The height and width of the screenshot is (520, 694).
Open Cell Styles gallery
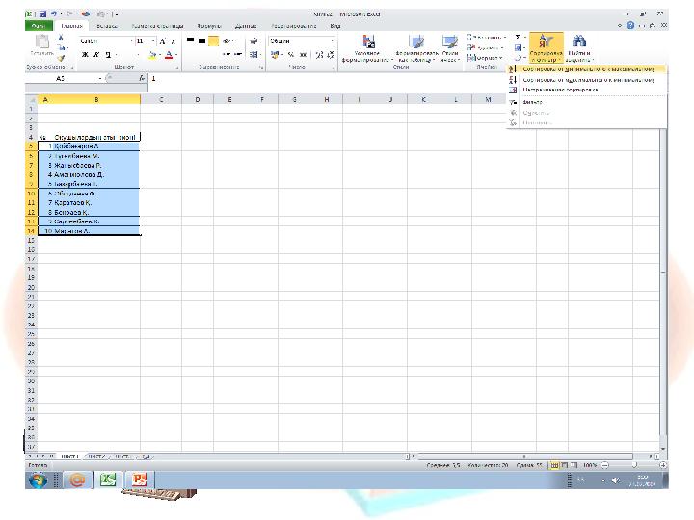tap(450, 47)
